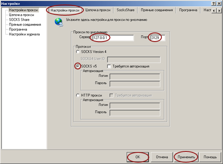Click the SOCKS4 User ID field
Image resolution: width=223 pixels, height=164 pixels.
point(134,59)
